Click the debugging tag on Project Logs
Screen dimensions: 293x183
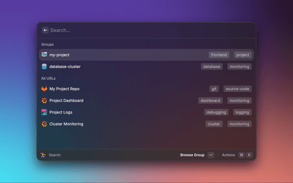216,113
